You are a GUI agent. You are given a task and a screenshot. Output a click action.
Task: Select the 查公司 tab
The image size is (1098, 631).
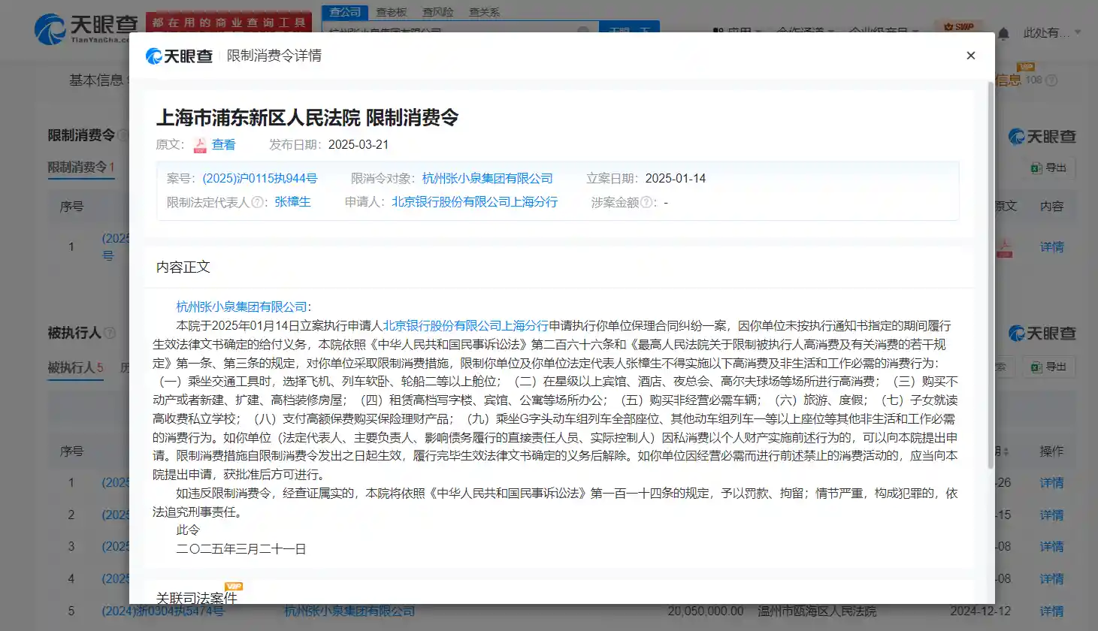click(x=343, y=11)
